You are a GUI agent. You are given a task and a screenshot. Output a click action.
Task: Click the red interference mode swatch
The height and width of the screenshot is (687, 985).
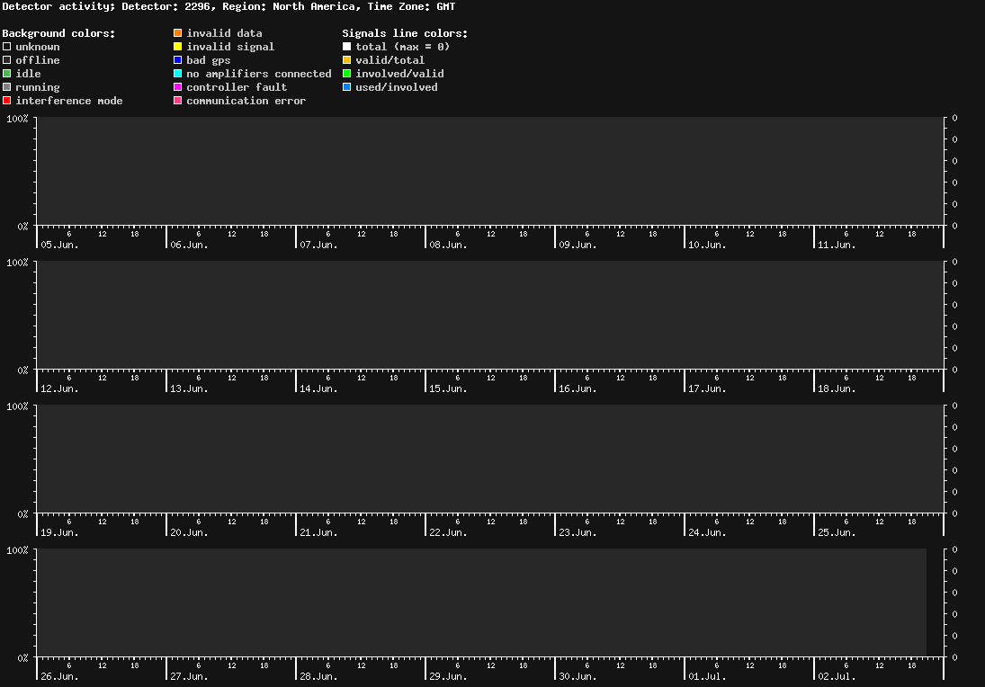point(7,101)
